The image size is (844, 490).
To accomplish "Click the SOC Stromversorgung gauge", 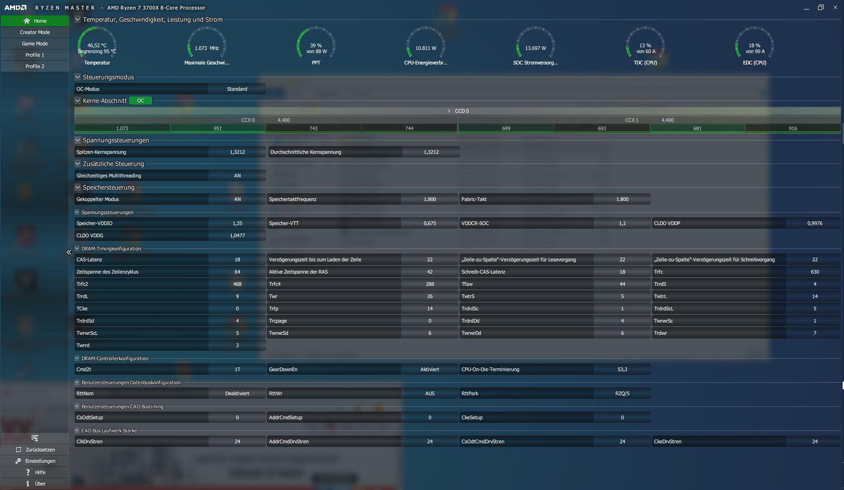I will [536, 46].
